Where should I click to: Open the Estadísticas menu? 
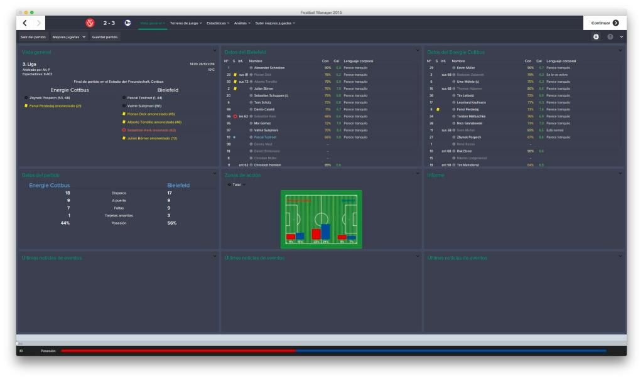[x=218, y=23]
